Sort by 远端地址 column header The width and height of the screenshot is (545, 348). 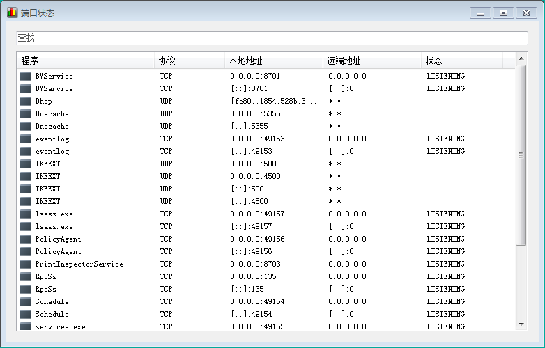(371, 61)
